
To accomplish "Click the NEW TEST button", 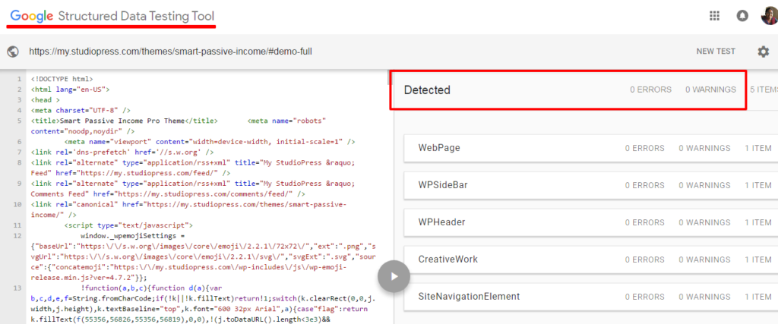I will 716,52.
